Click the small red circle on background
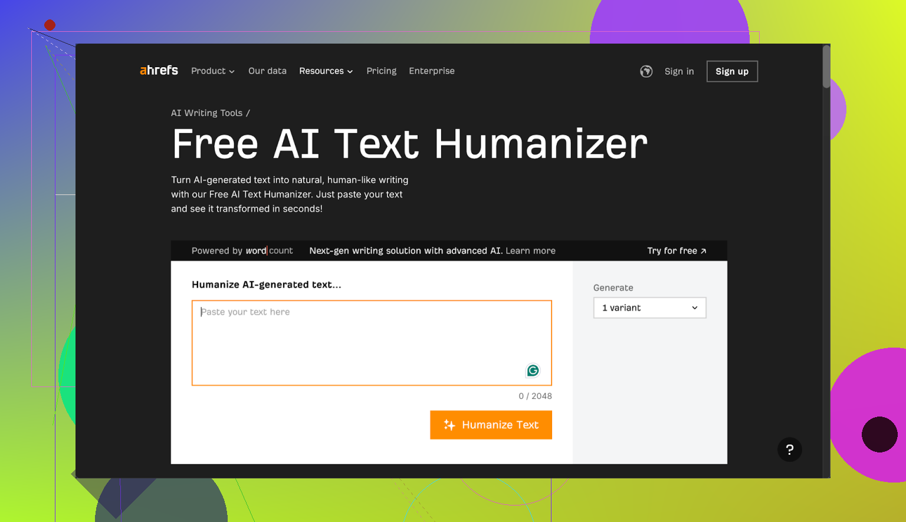The image size is (906, 522). click(50, 25)
